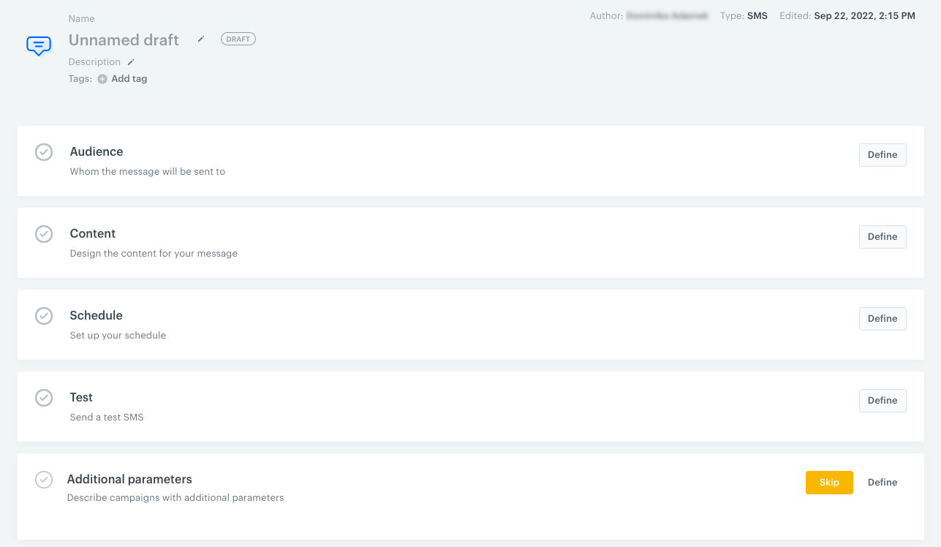Click the plus icon next to Tags
Viewport: 941px width, 547px height.
[102, 79]
